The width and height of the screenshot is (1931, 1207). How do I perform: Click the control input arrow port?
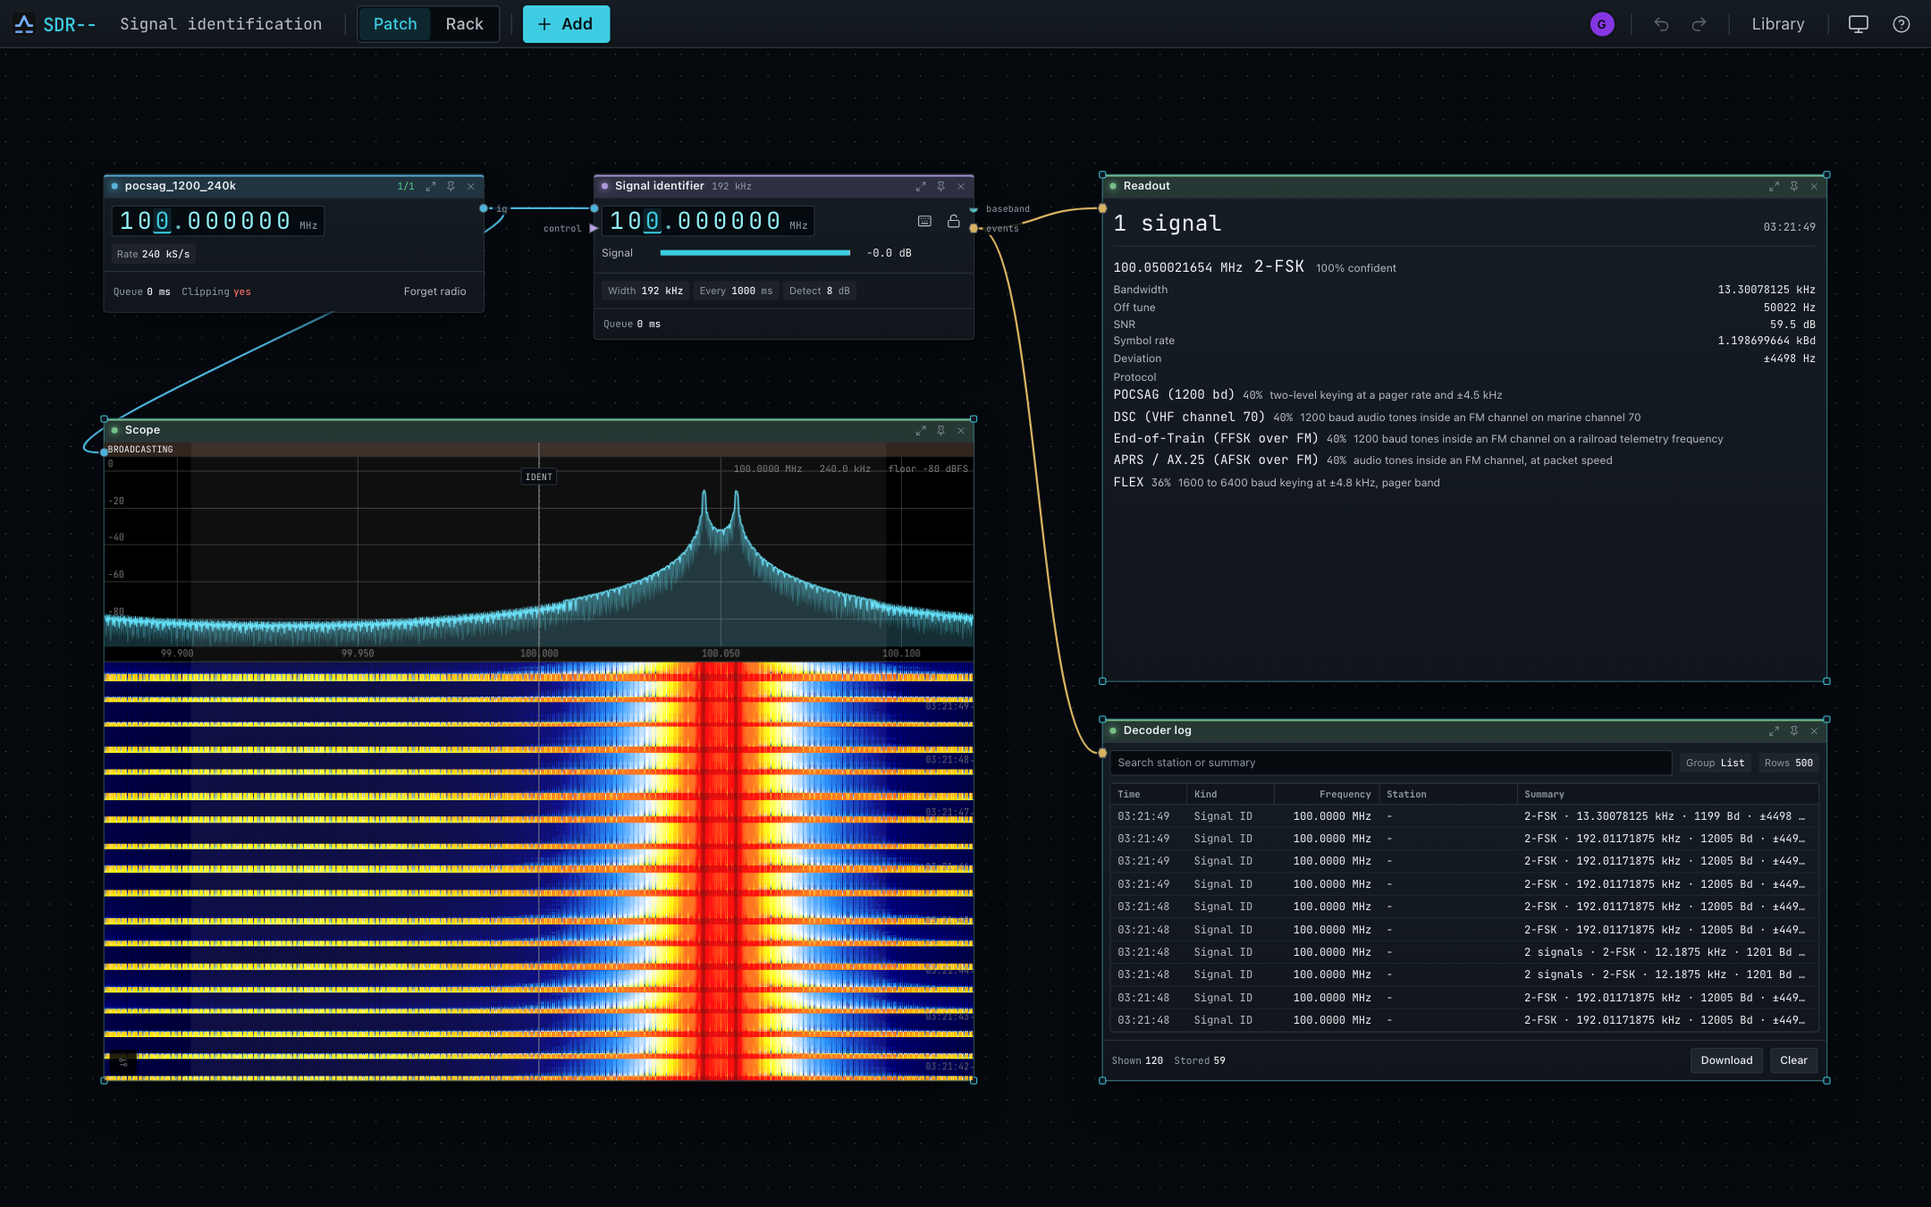point(594,228)
